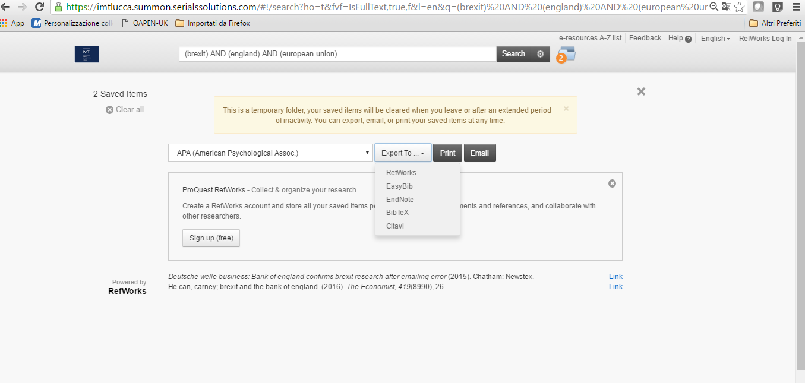This screenshot has height=383, width=805.
Task: Click Clear all saved items
Action: click(125, 109)
